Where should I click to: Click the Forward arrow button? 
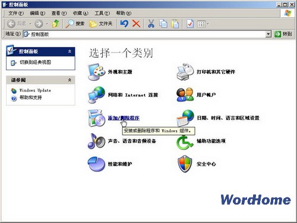(x=39, y=24)
